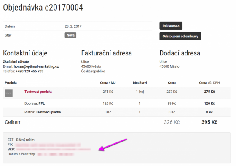Screen dimensions: 236x166
Task: Click the EET - Běžný režim line
Action: pyautogui.click(x=21, y=140)
